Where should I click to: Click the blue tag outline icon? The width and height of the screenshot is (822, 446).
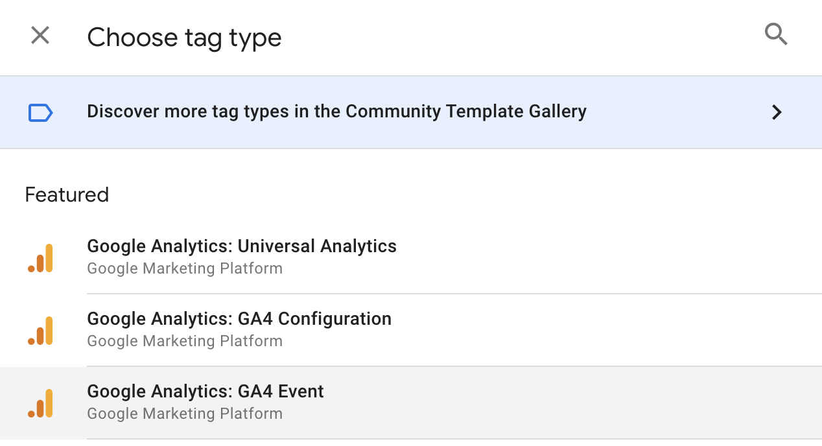coord(40,113)
